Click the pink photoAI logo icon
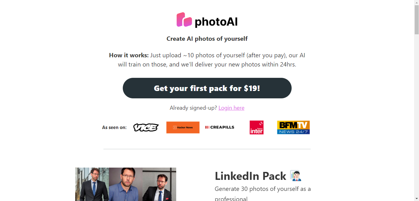Viewport: 419px width, 201px height. coord(184,20)
